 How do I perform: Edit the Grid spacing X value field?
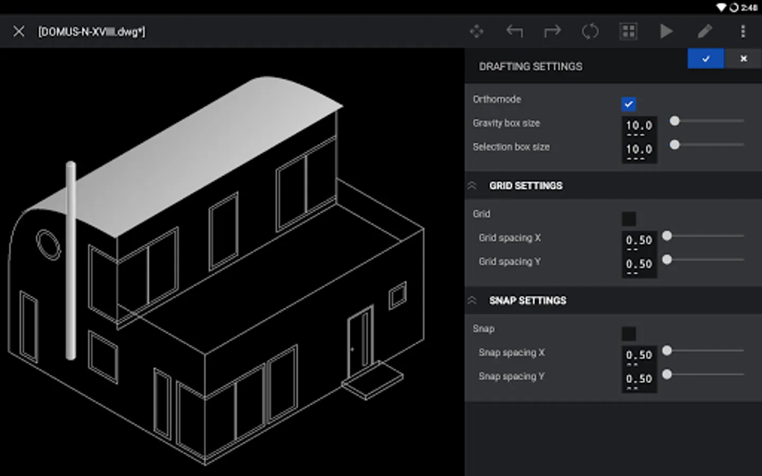(x=639, y=242)
